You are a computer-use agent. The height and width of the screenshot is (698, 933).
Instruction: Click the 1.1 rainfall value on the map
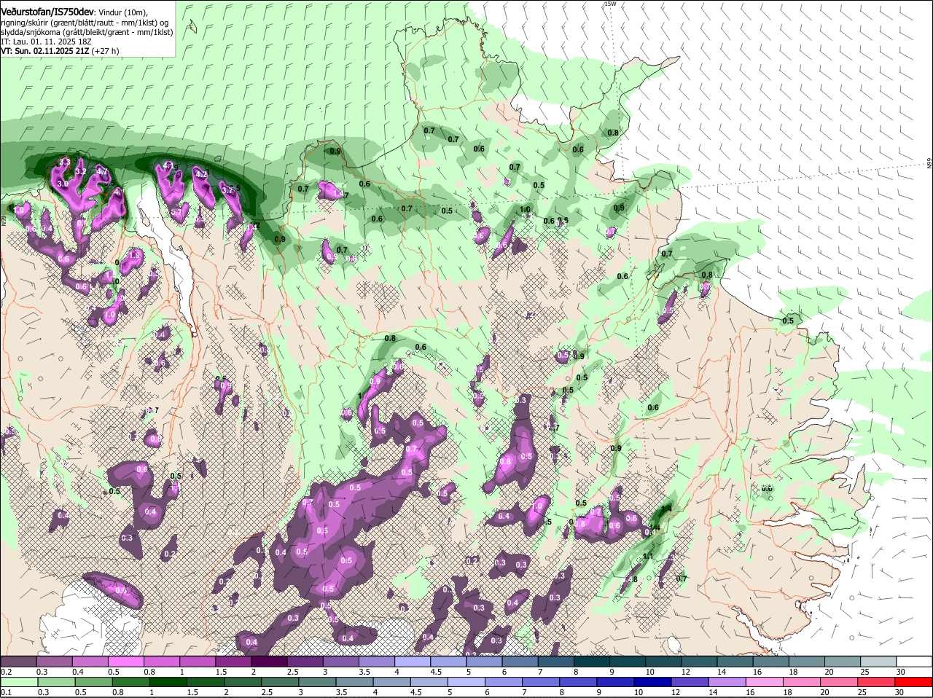point(648,556)
